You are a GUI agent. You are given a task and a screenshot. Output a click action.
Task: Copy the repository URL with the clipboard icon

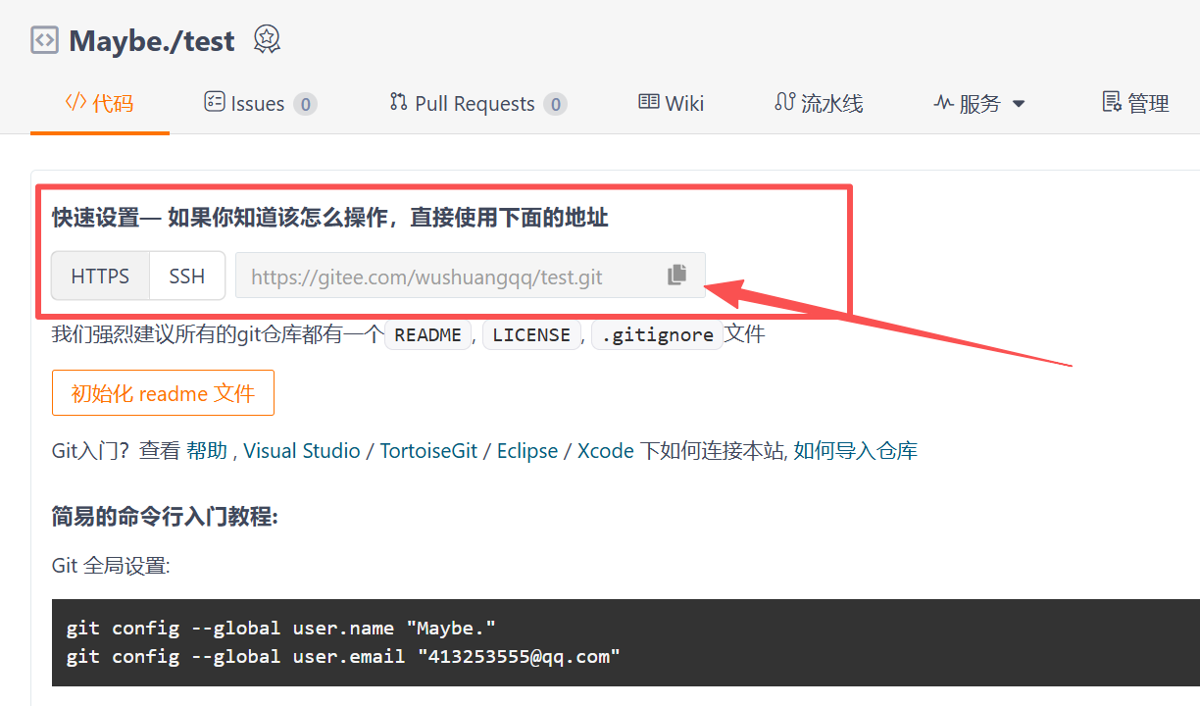click(677, 276)
